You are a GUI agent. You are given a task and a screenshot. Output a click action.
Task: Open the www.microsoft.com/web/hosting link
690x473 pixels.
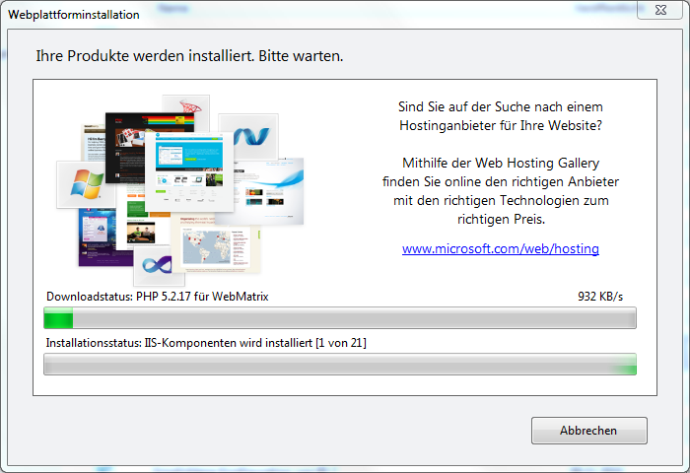coord(501,248)
